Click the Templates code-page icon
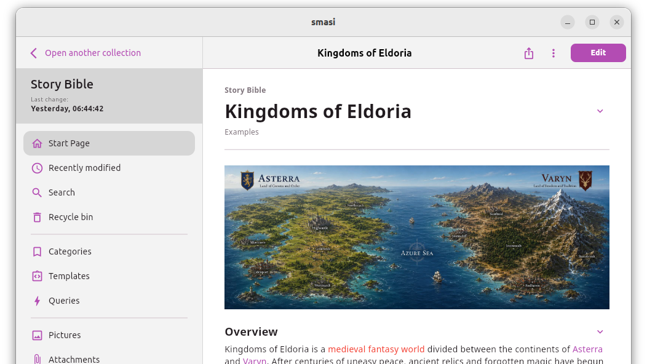This screenshot has height=364, width=647. point(37,276)
